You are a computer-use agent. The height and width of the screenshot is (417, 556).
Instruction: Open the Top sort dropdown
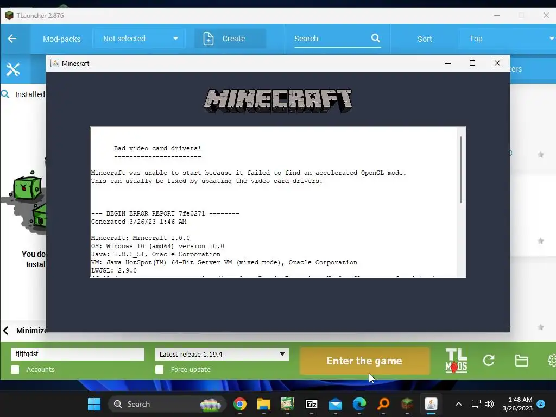(x=507, y=39)
